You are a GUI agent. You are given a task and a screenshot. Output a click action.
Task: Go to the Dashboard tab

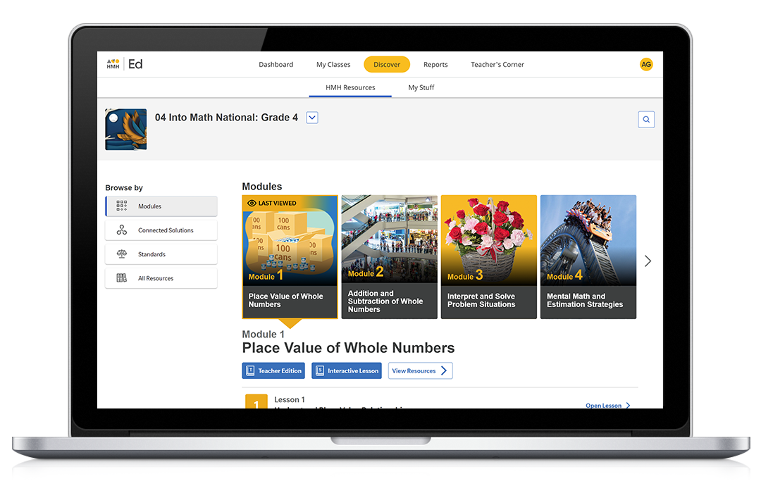276,65
